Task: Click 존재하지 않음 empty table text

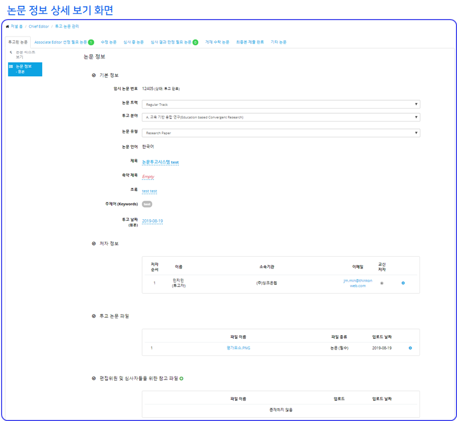Action: pyautogui.click(x=281, y=410)
